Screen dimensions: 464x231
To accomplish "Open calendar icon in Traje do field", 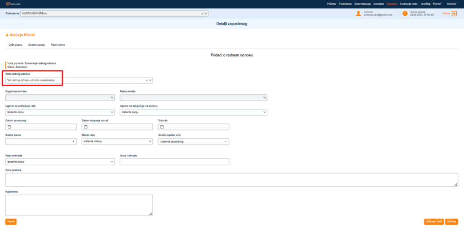I will coord(162,127).
